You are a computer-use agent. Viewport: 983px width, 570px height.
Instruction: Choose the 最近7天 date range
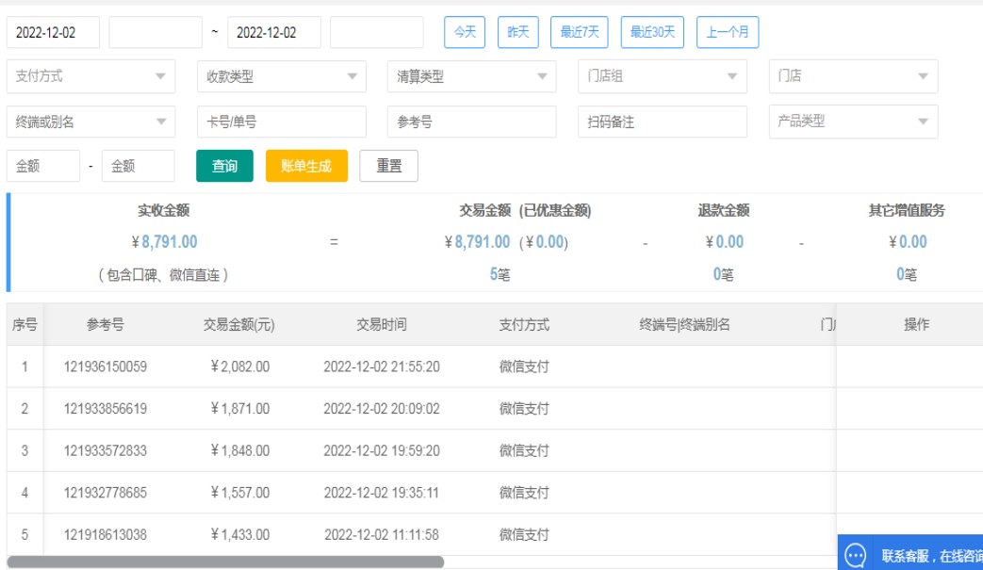(x=580, y=32)
